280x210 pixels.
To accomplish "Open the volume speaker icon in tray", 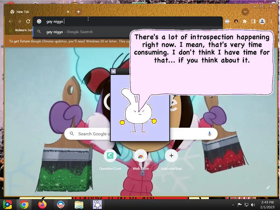I will click(253, 205).
